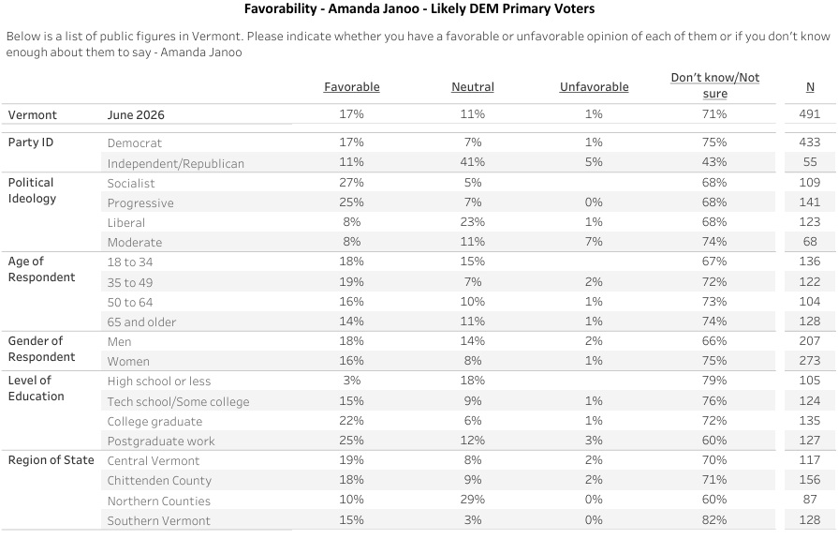Click the chart title Favorability - Amanda Janoo
Image resolution: width=838 pixels, height=539 pixels.
419,8
